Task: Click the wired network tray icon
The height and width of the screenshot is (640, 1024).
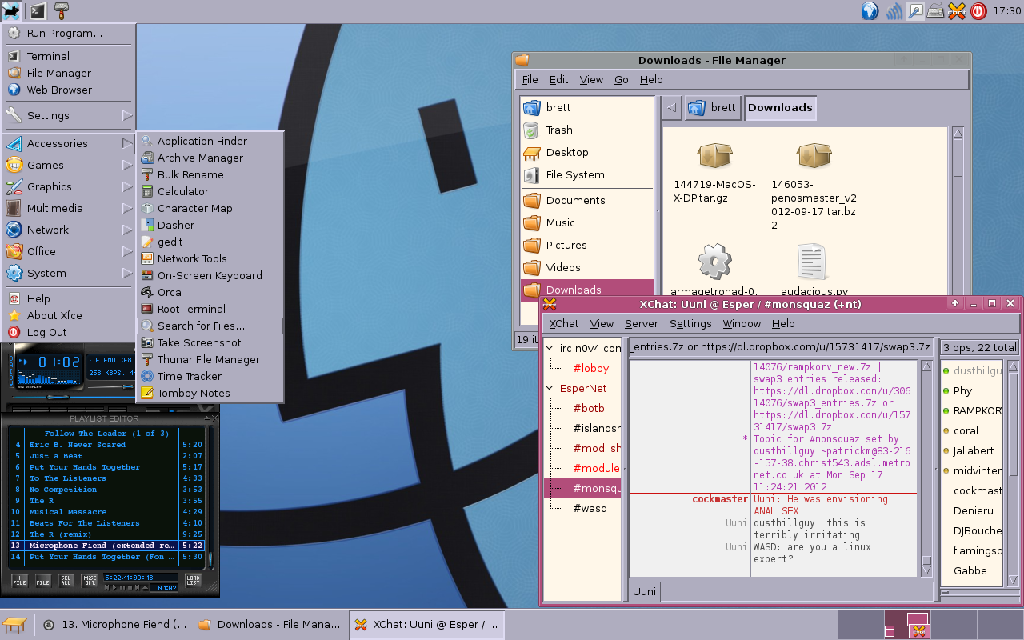Action: click(914, 11)
